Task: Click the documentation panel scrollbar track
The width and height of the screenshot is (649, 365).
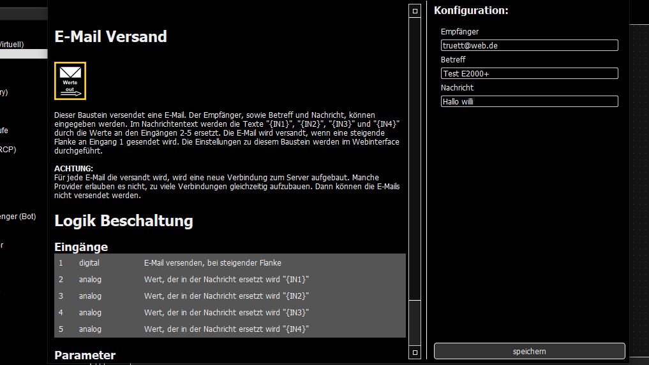Action: [x=414, y=159]
